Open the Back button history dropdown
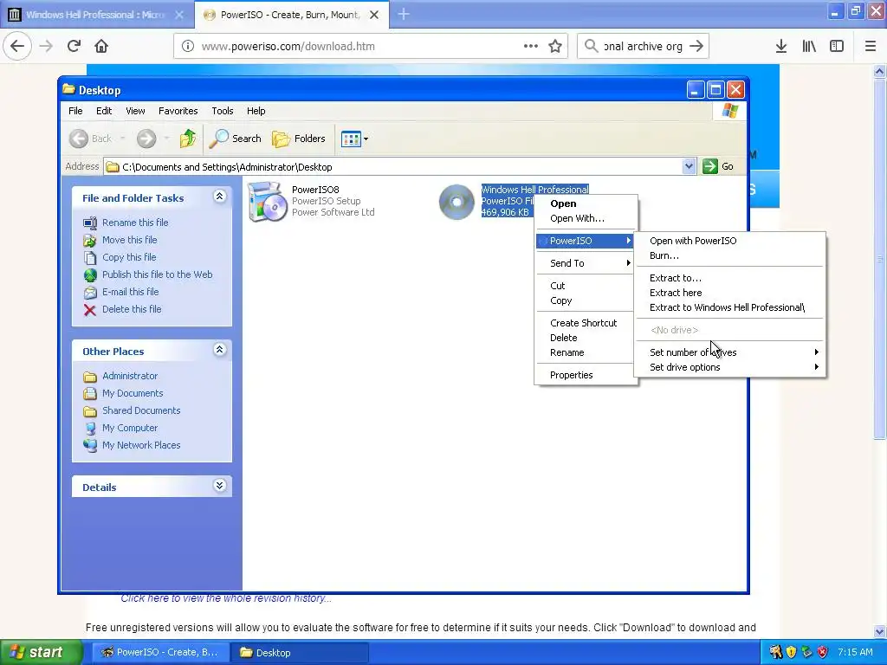This screenshot has width=887, height=665. click(x=122, y=139)
